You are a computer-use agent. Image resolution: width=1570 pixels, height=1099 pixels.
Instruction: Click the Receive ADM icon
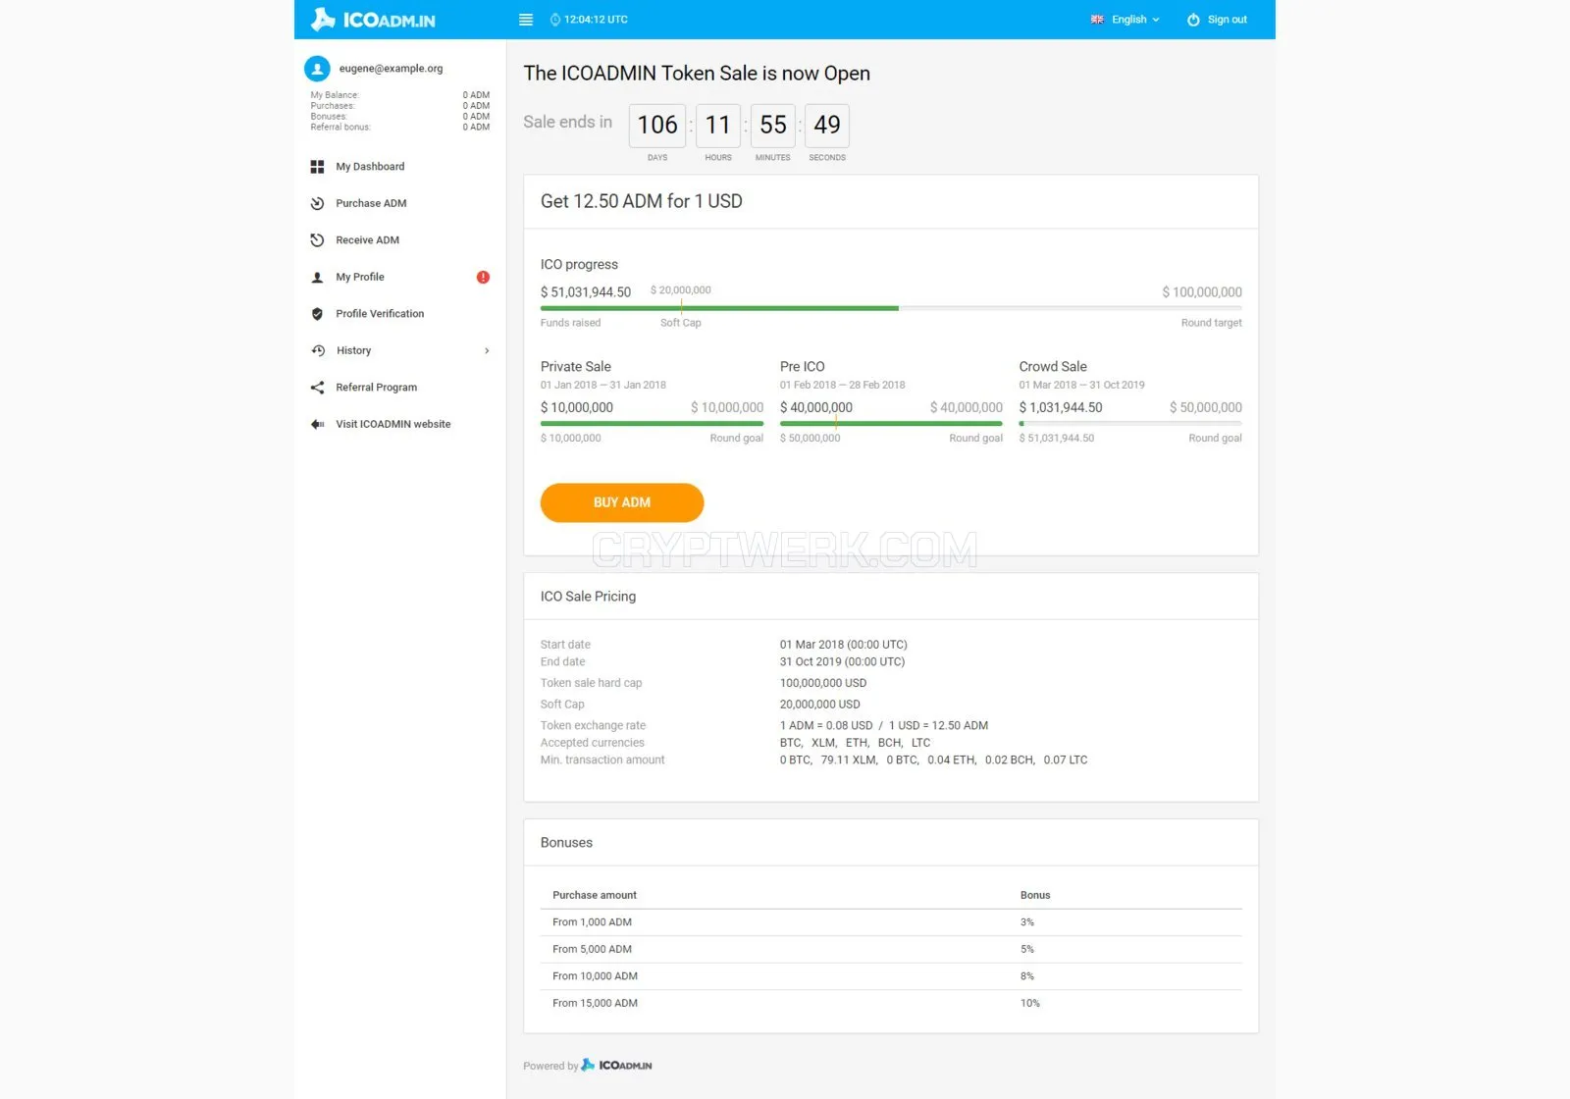317,240
